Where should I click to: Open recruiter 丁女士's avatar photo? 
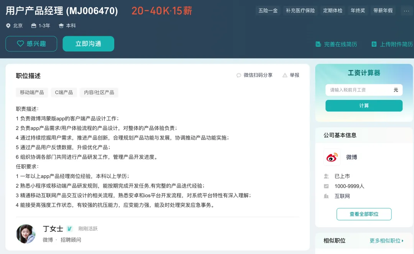coord(26,234)
